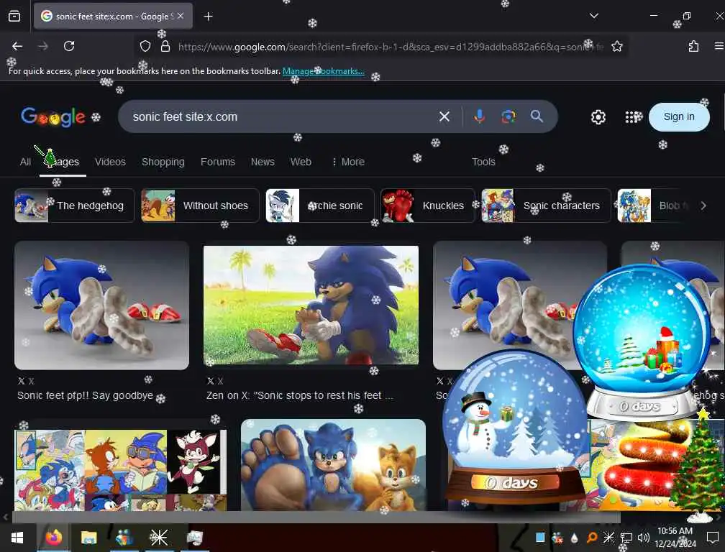Expand the More search filters
This screenshot has height=552, width=725.
pyautogui.click(x=348, y=162)
